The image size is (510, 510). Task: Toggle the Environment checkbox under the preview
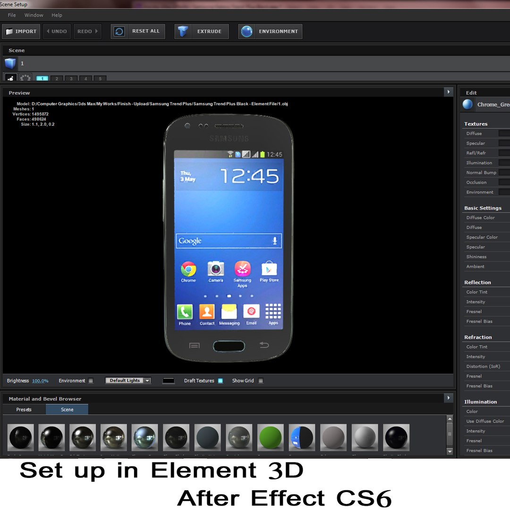point(91,381)
